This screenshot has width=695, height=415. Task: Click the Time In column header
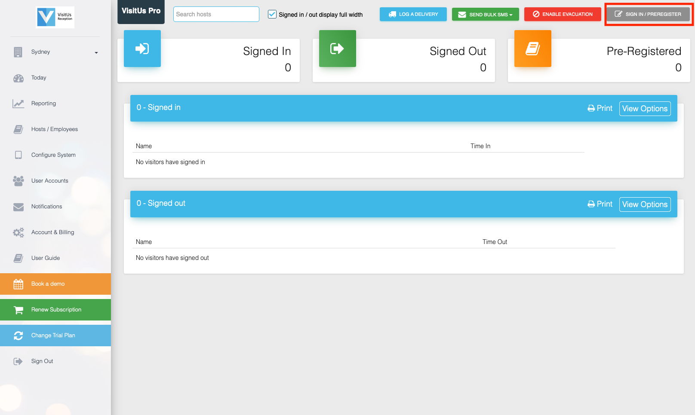480,146
